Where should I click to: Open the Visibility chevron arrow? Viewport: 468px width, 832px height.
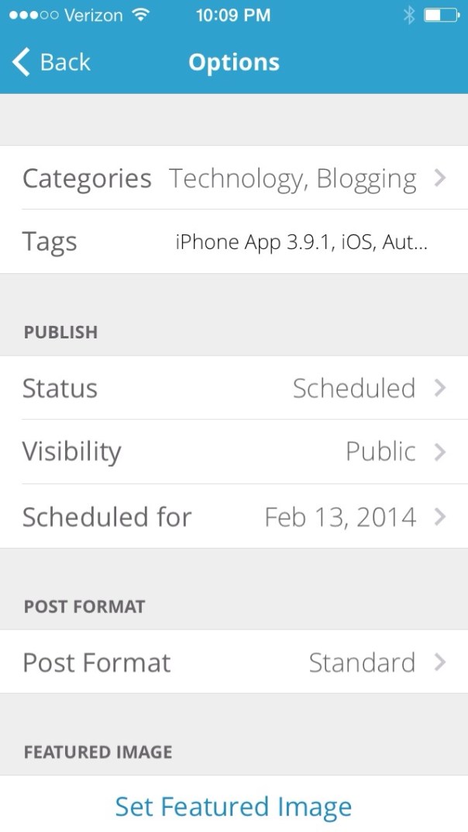click(440, 452)
